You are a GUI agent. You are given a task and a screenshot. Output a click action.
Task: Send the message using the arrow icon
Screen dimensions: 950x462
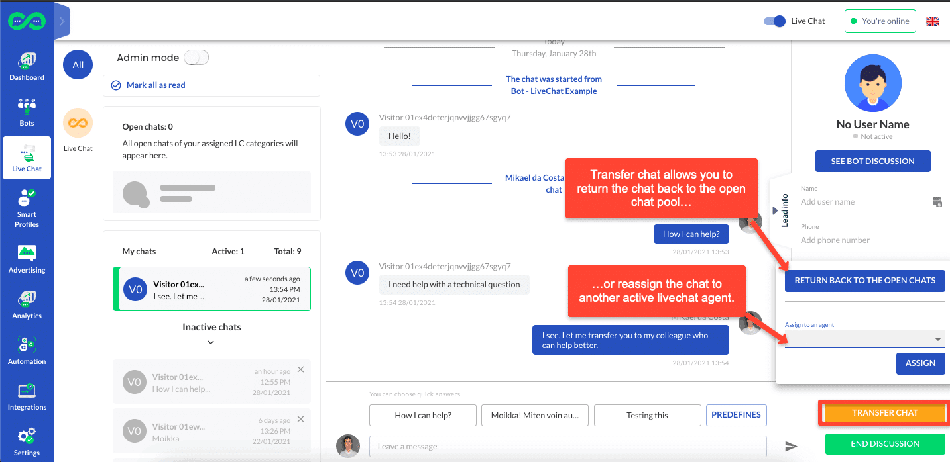(x=791, y=446)
